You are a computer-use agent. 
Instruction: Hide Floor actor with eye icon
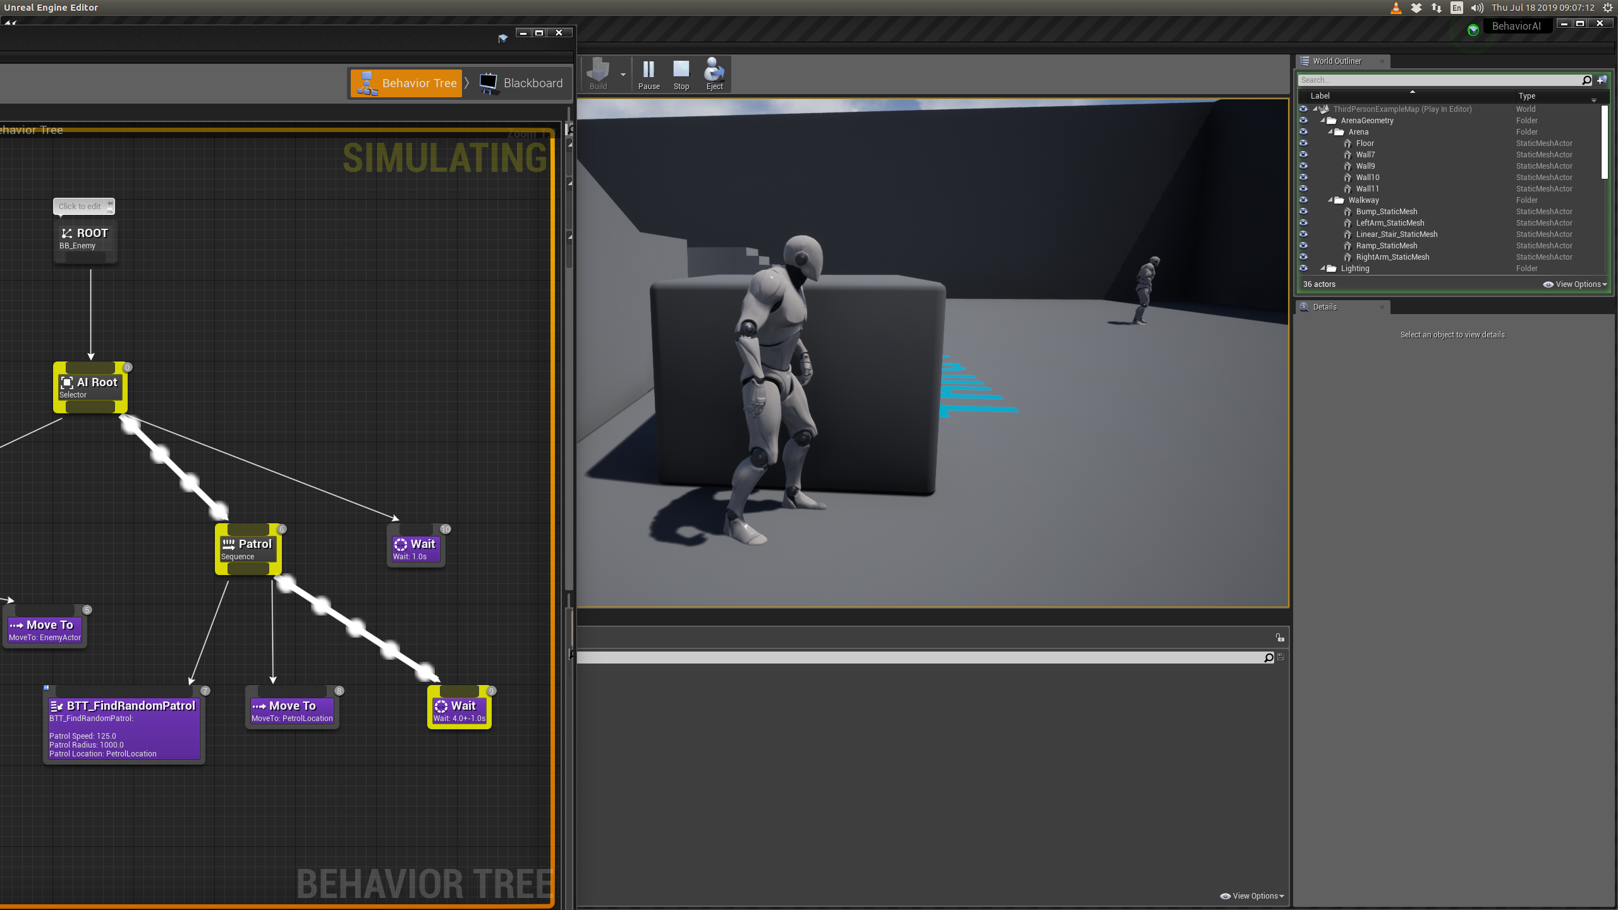click(x=1303, y=143)
